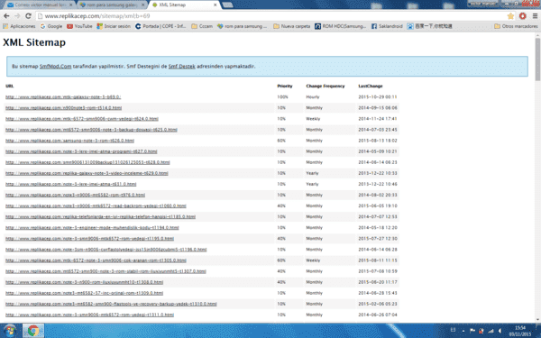The width and height of the screenshot is (541, 338).
Task: Close the XML Sitemap tab
Action: tap(215, 5)
